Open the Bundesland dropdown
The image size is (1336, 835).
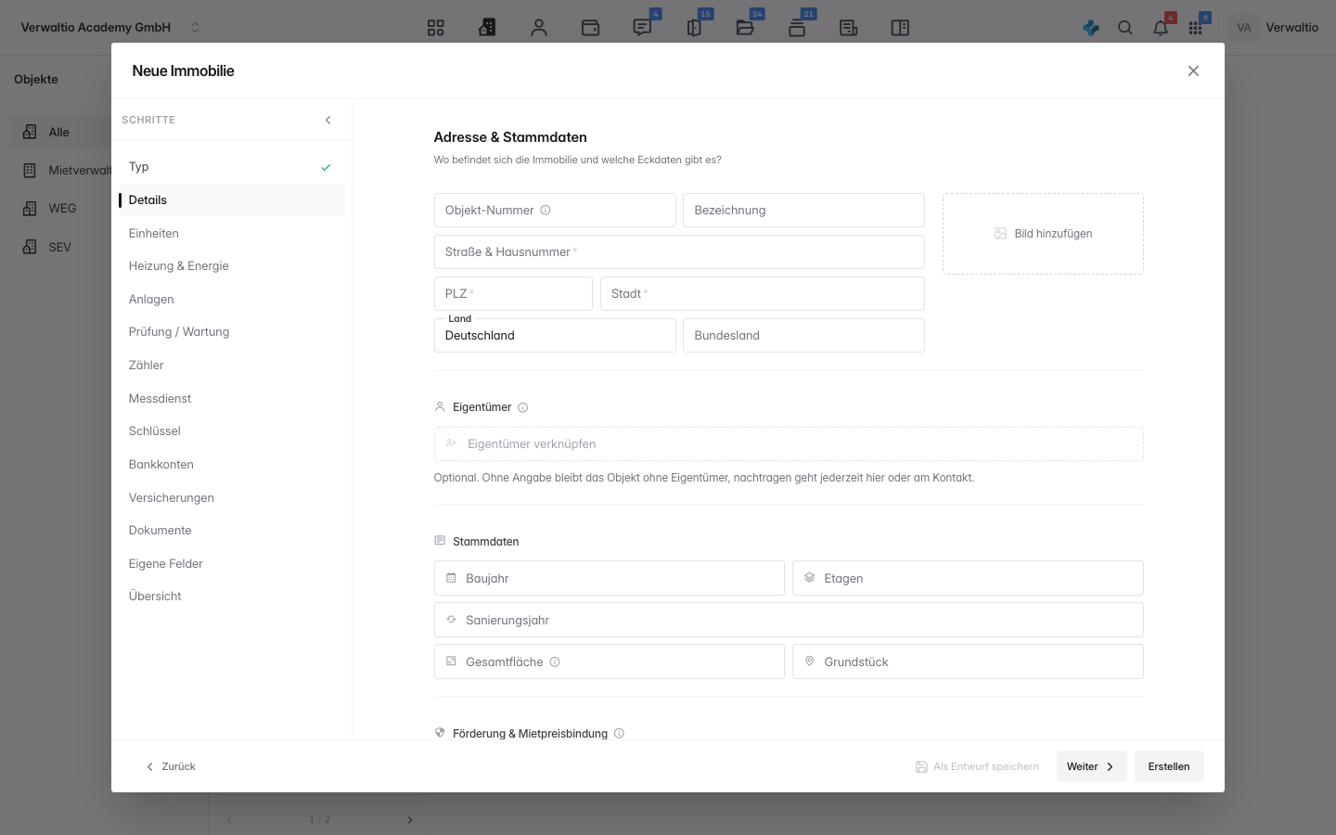pyautogui.click(x=803, y=335)
